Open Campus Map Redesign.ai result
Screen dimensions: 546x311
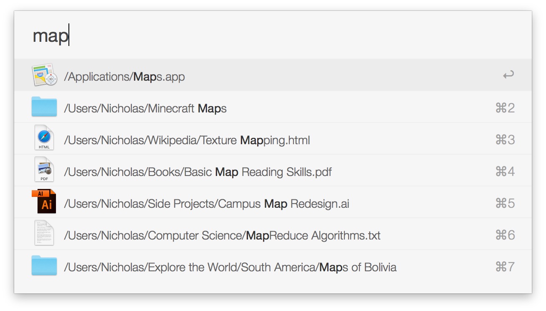pyautogui.click(x=207, y=204)
